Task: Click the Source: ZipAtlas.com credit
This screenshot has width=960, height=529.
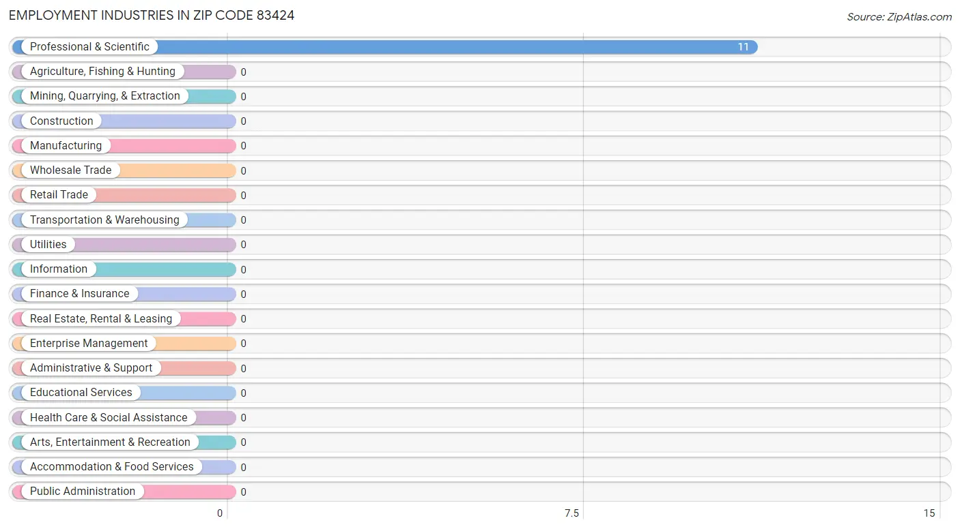Action: [x=899, y=17]
